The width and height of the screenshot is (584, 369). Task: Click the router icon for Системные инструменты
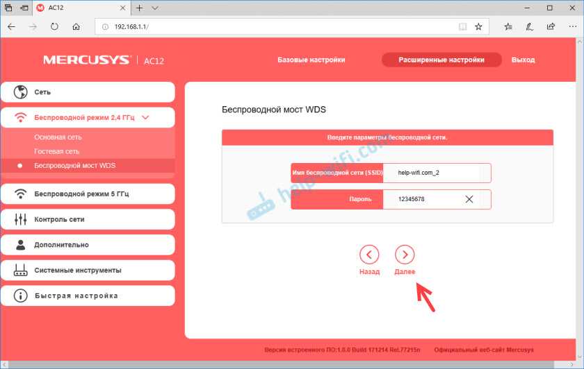click(21, 271)
